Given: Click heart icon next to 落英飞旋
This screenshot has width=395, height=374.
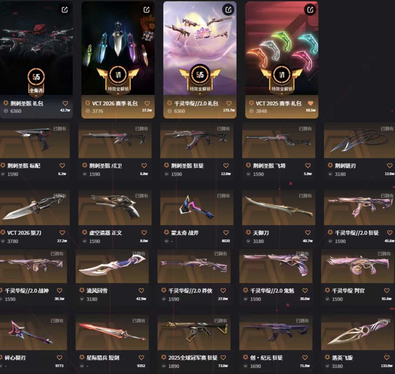Looking at the screenshot, I should pos(387,358).
